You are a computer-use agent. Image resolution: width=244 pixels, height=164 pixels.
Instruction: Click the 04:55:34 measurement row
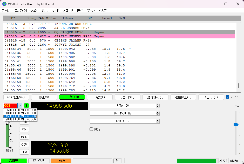point(120,49)
